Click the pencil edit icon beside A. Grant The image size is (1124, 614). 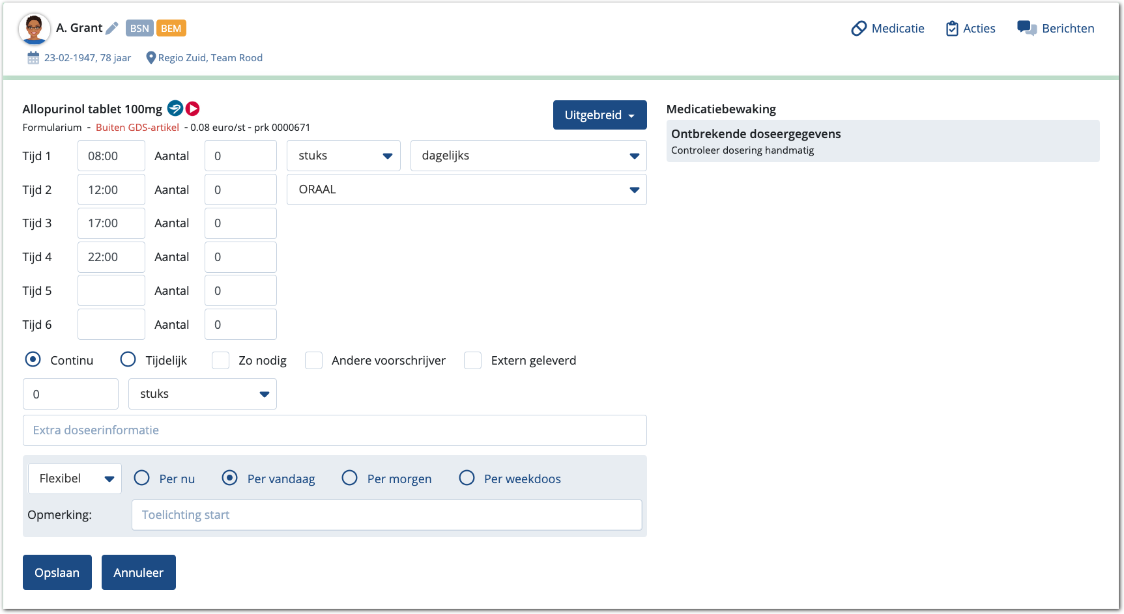[x=112, y=28]
